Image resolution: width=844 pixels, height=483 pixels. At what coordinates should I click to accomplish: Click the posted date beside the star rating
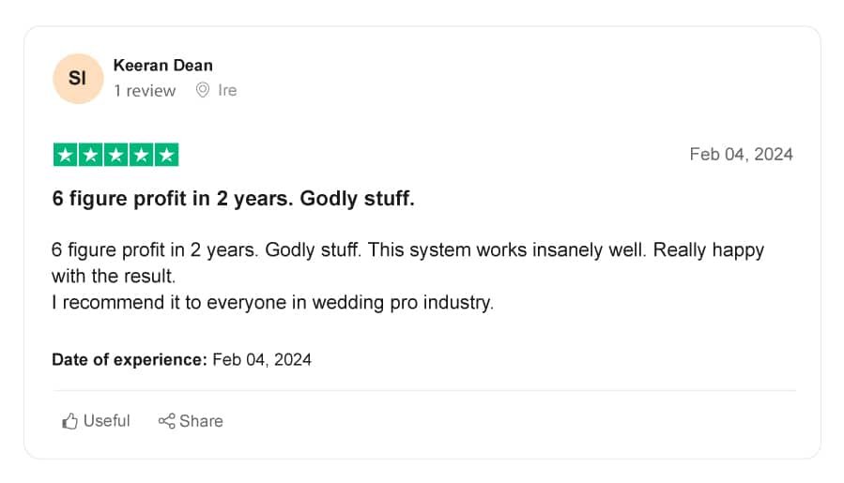click(x=741, y=155)
